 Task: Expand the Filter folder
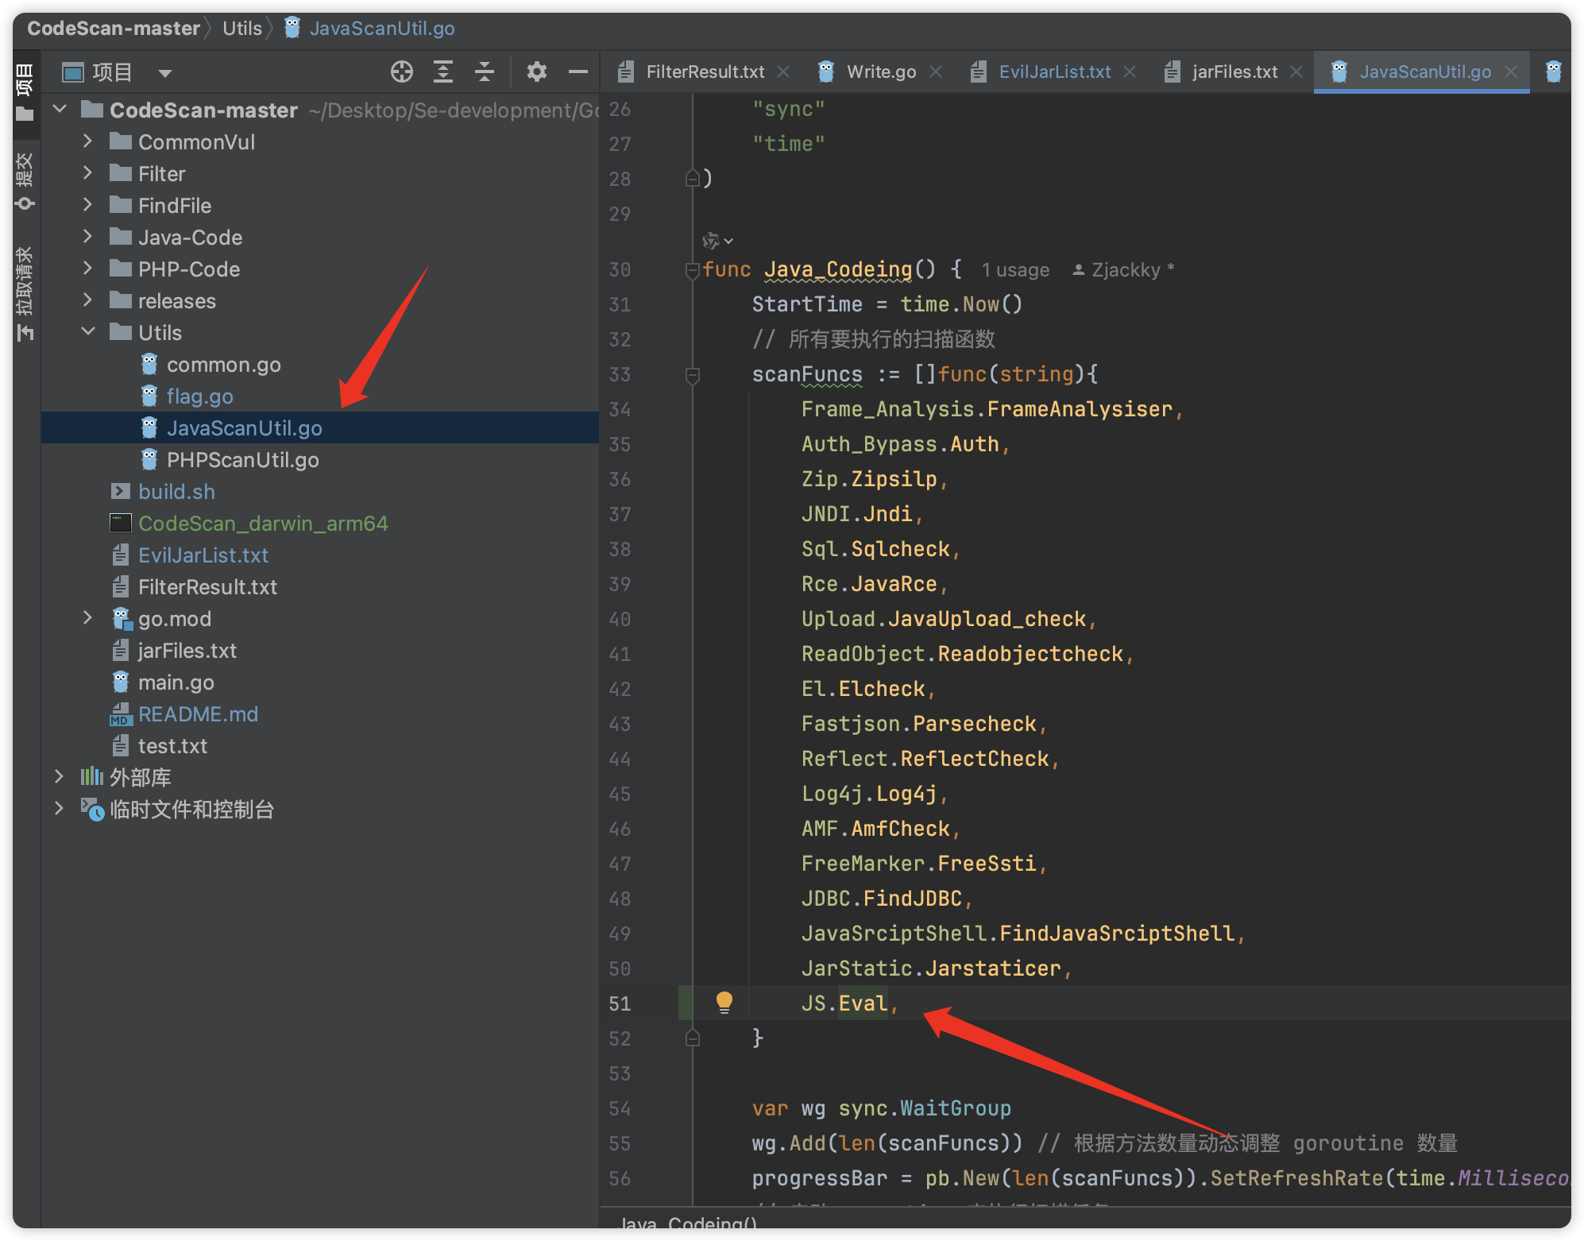[88, 173]
